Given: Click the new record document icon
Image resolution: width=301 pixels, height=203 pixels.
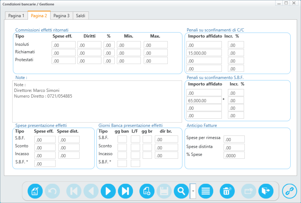Looking at the screenshot, I should click(x=147, y=191).
